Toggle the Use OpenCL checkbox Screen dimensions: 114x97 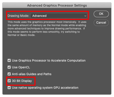9,67
